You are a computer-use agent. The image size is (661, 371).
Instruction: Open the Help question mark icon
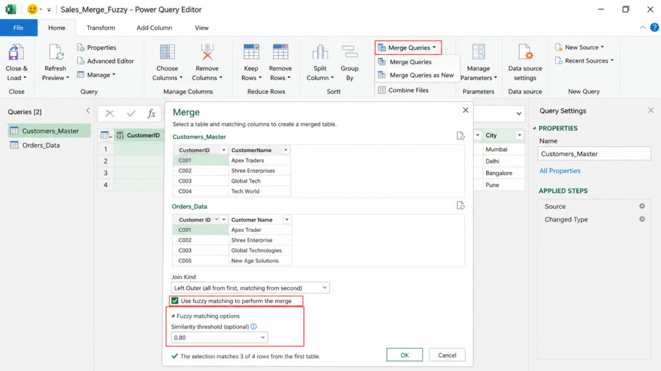(x=655, y=27)
